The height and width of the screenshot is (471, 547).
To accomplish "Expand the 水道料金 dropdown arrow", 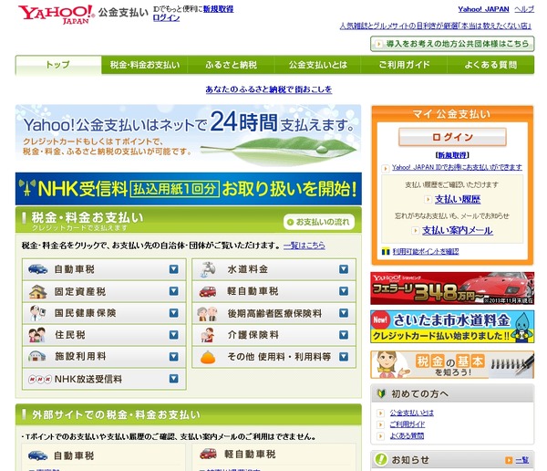I will [x=344, y=269].
